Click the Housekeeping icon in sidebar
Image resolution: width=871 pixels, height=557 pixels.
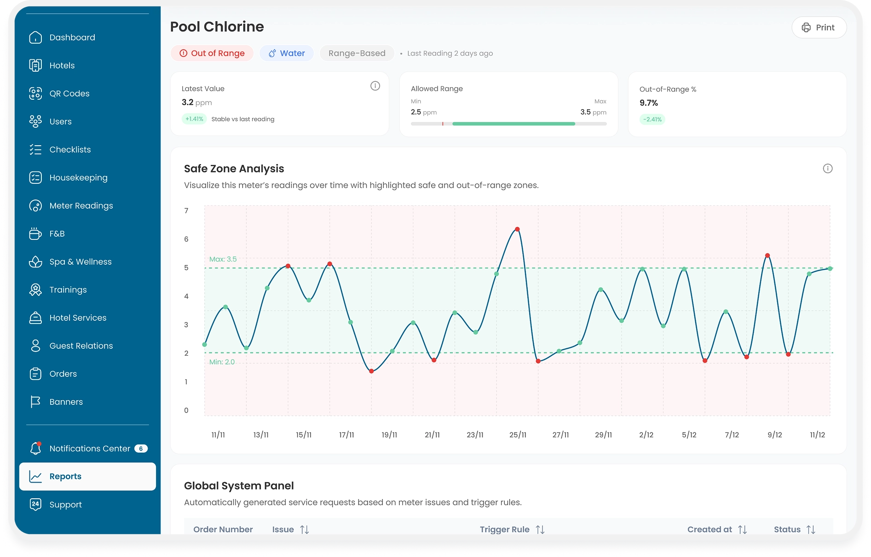click(x=35, y=178)
